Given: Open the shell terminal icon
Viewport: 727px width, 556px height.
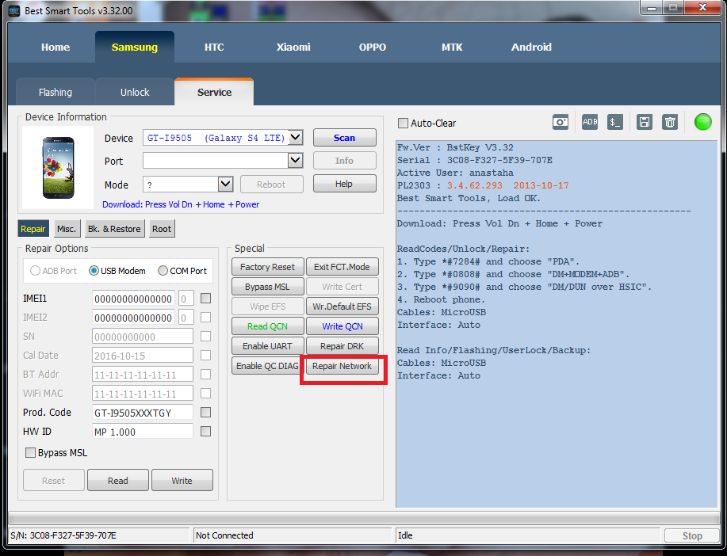Looking at the screenshot, I should point(614,122).
